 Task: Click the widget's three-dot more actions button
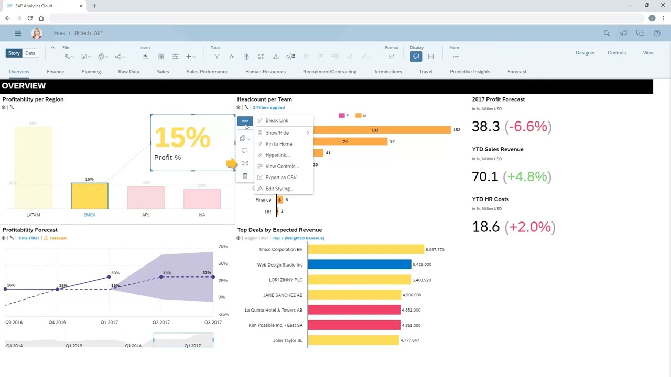[x=245, y=121]
